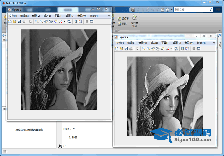Open 文件(F) menu in Figure 1

click(x=13, y=16)
